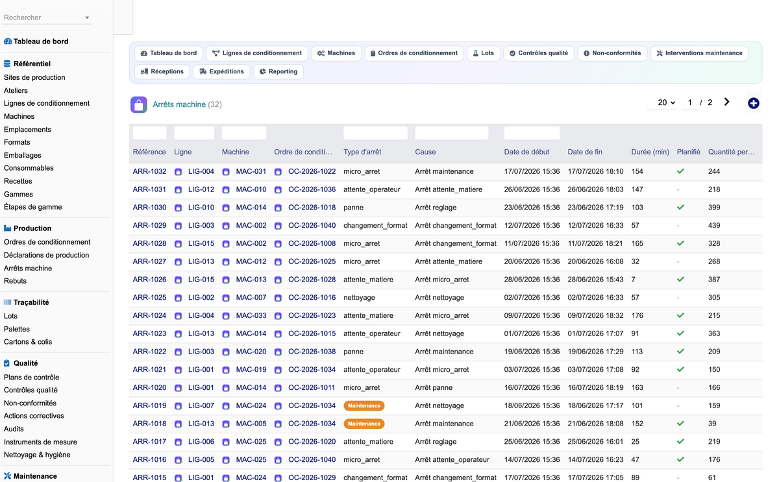The height and width of the screenshot is (482, 779).
Task: Click the planned checkmark in ARR-1030 row
Action: tap(680, 208)
